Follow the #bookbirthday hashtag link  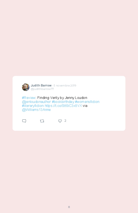(63, 102)
